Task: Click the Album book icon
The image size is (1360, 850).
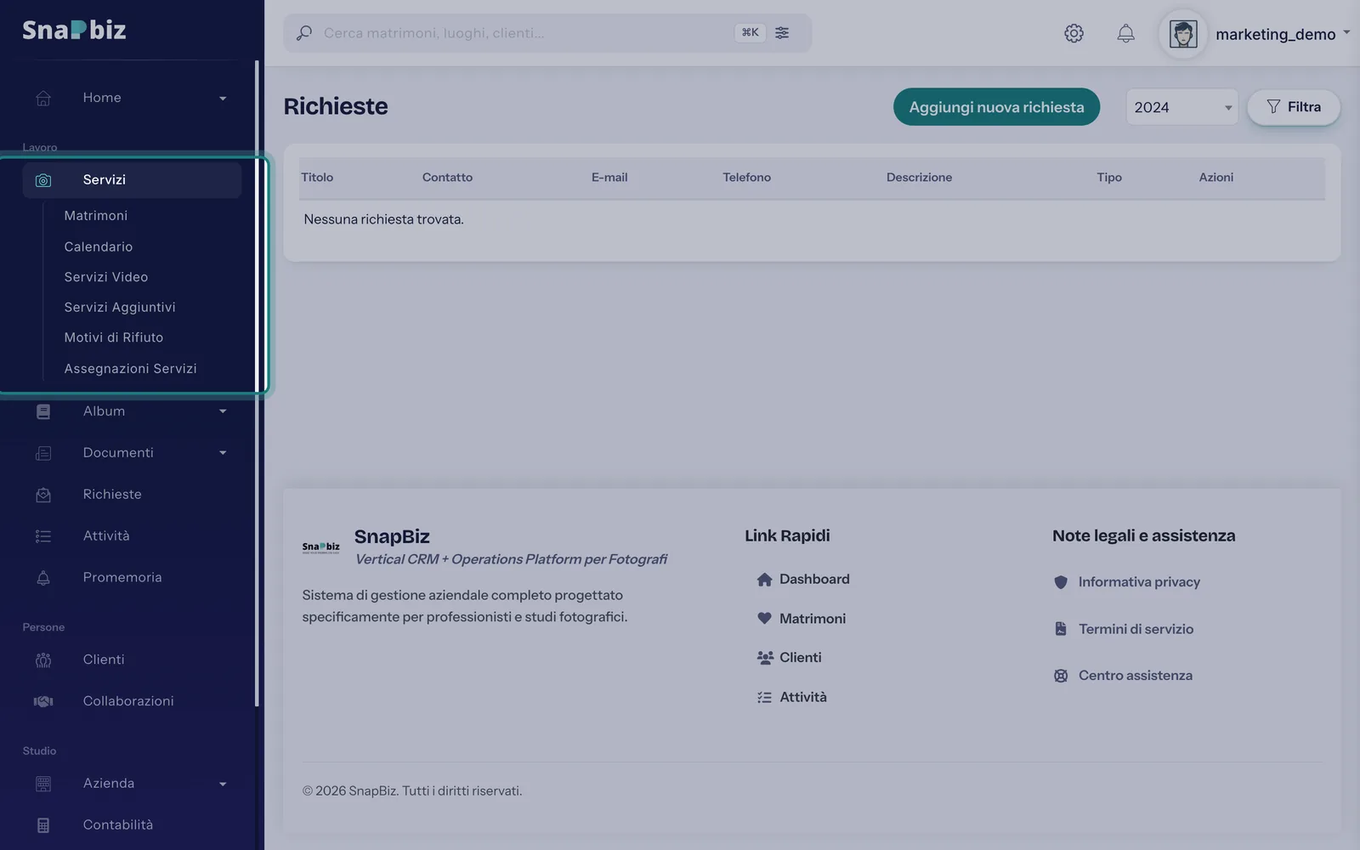Action: pyautogui.click(x=43, y=411)
